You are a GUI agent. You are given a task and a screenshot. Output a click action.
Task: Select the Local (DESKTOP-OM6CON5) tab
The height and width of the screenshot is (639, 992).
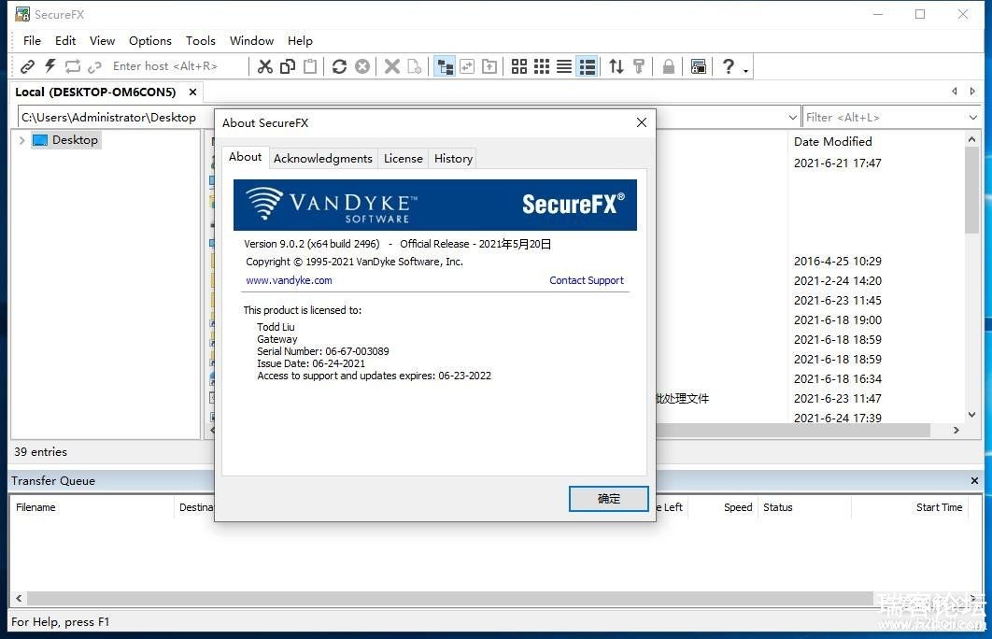tap(95, 92)
